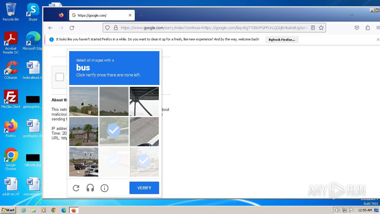
Task: Reload the page with the toolbar reload icon
Action: pyautogui.click(x=72, y=28)
